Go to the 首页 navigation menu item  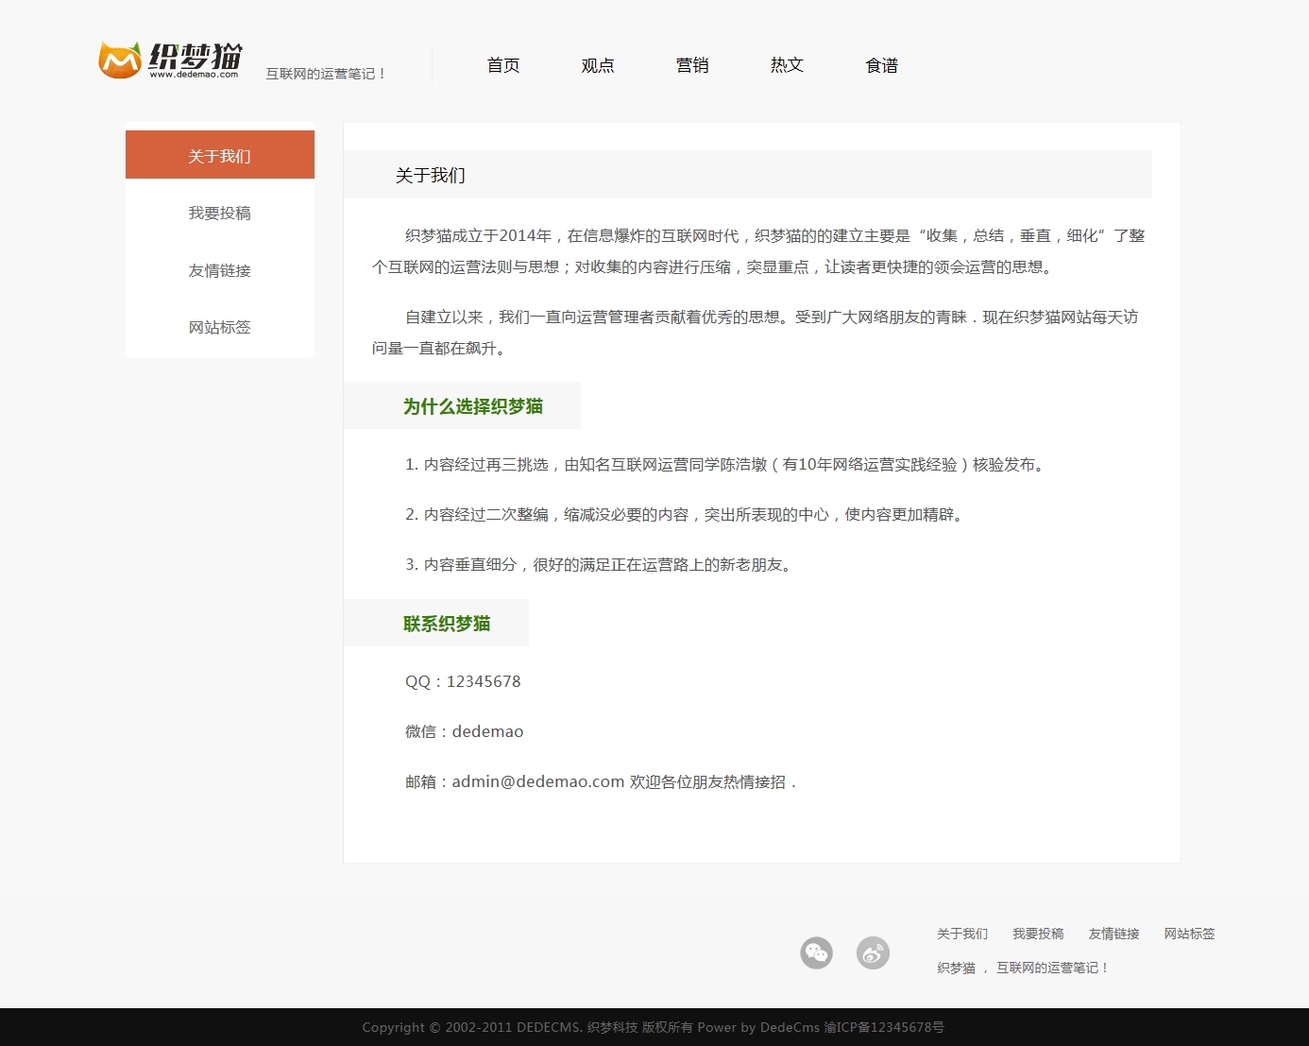point(503,65)
